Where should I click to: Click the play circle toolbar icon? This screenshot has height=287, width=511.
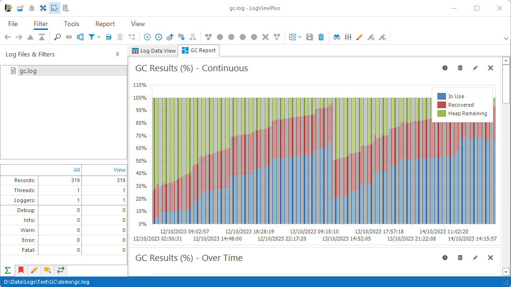[x=147, y=37]
